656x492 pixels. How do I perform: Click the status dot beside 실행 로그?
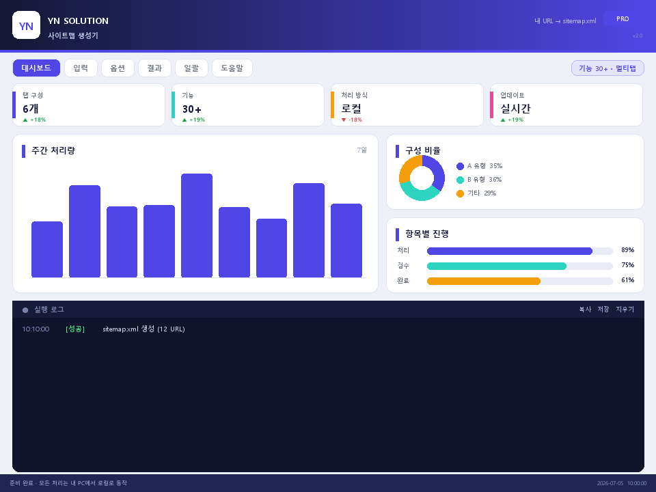click(25, 310)
